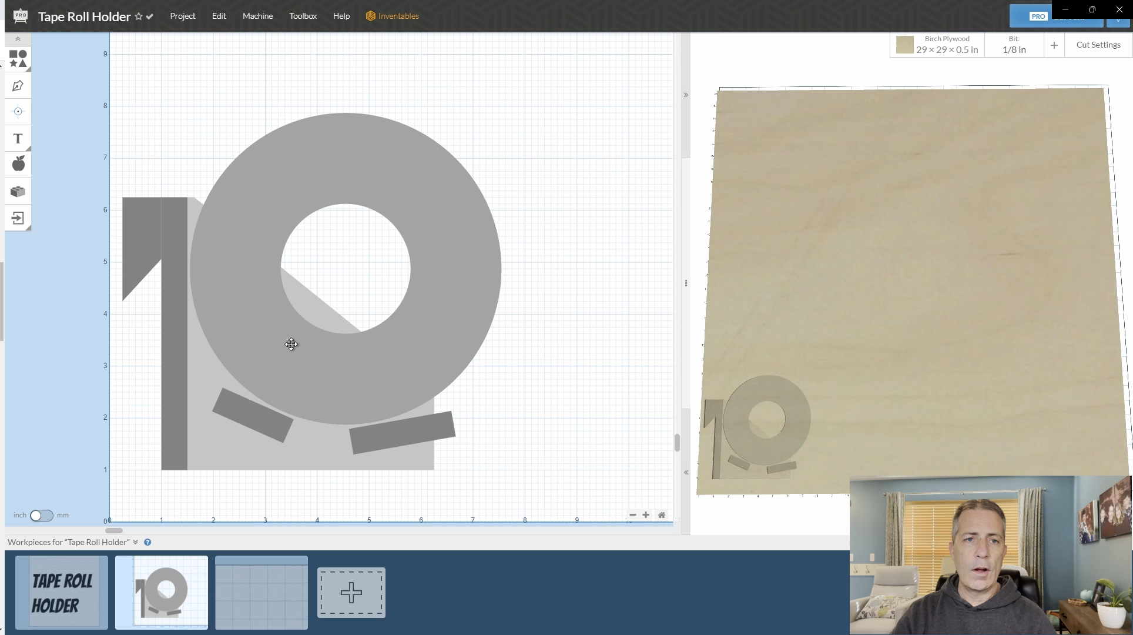Screen dimensions: 1133x635
Task: Reset view with home icon
Action: (662, 515)
